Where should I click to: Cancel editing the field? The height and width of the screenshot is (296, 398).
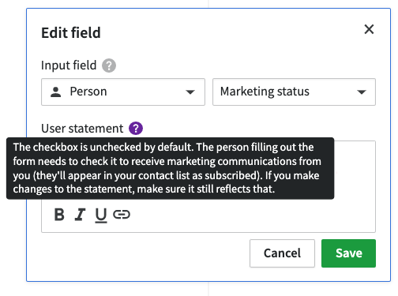tap(282, 253)
